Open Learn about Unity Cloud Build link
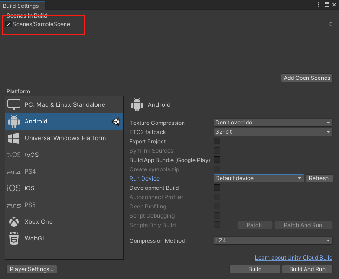This screenshot has height=279, width=339. coord(293,258)
